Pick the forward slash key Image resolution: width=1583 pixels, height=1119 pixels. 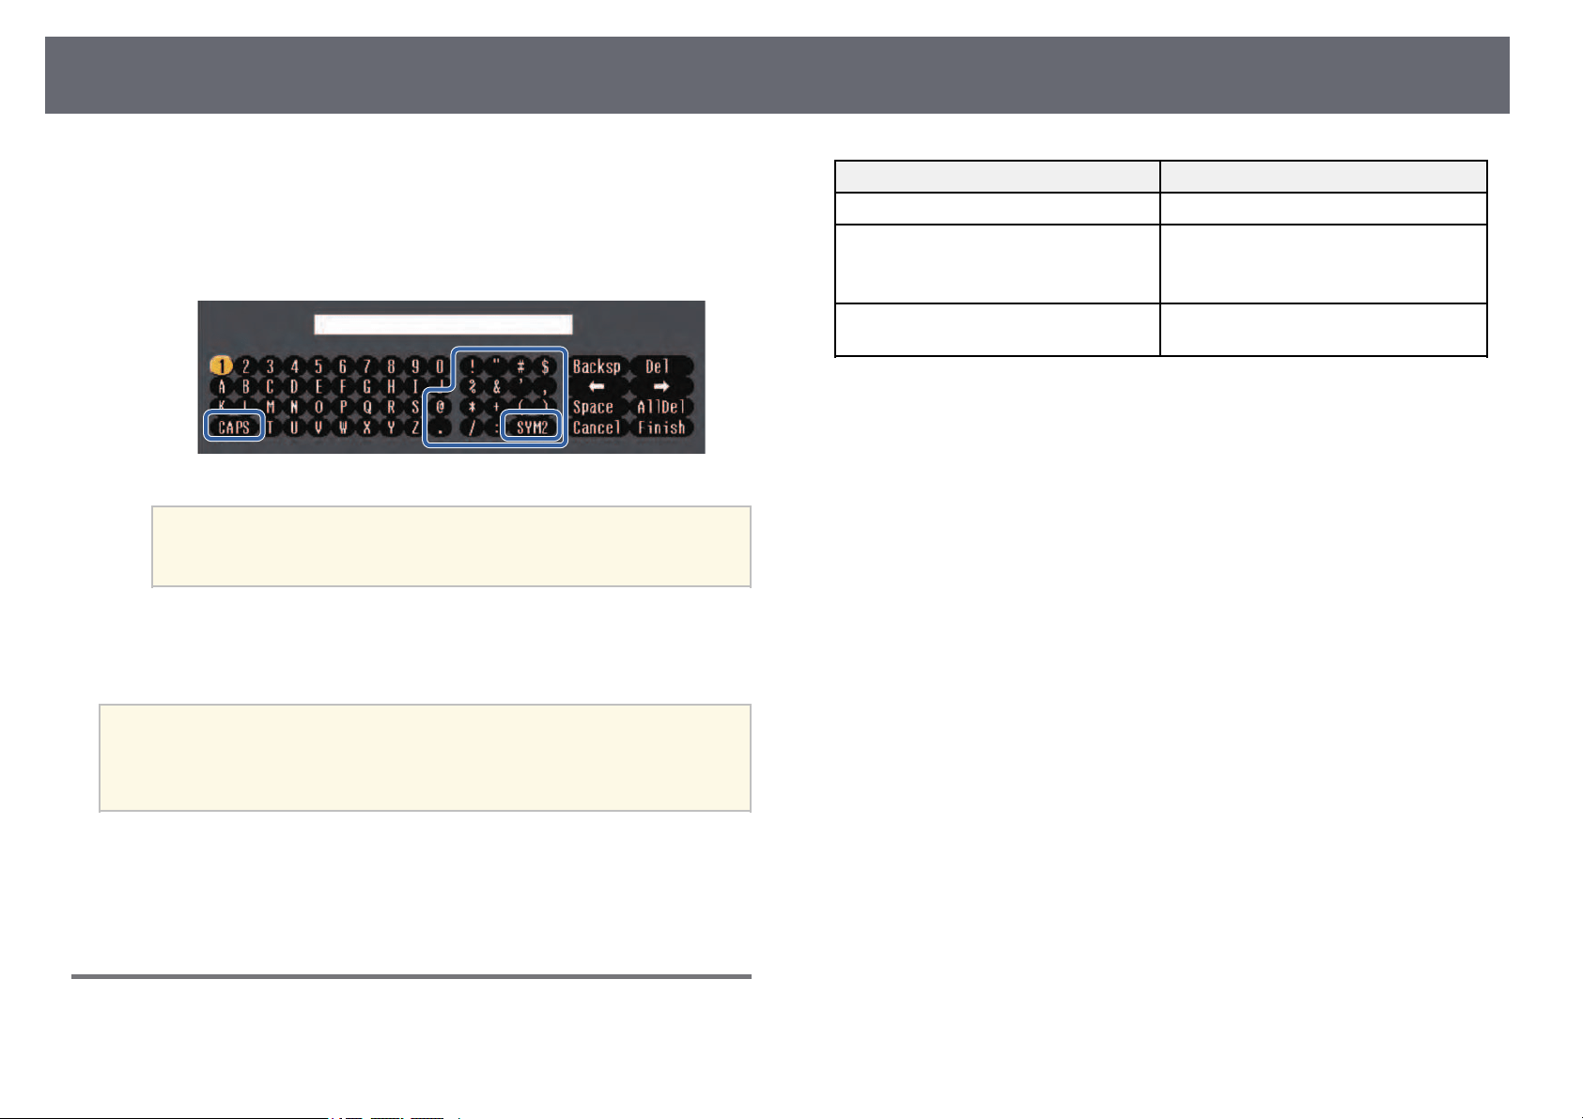point(473,427)
